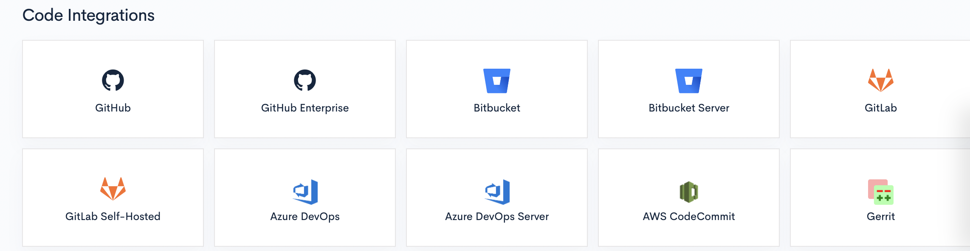Click the AWS CodeCommit green icon
Viewport: 970px width, 251px height.
[689, 192]
